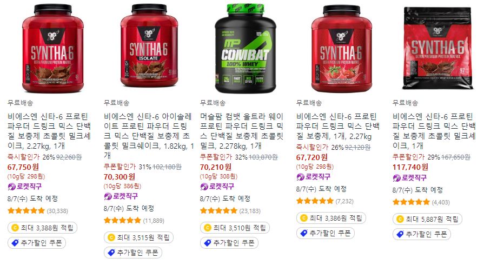Open the Syntha-6 black bag product image

(x=437, y=49)
